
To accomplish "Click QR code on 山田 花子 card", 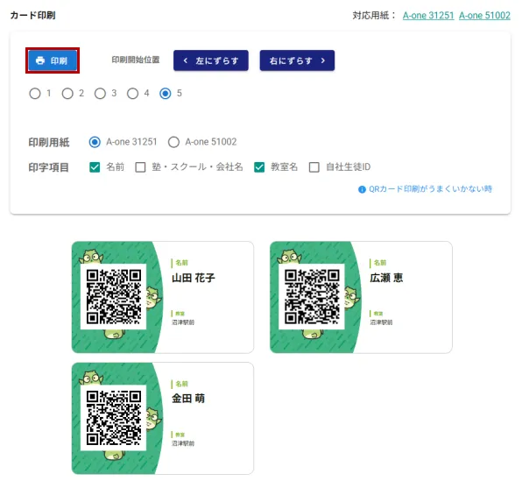I will click(x=114, y=297).
